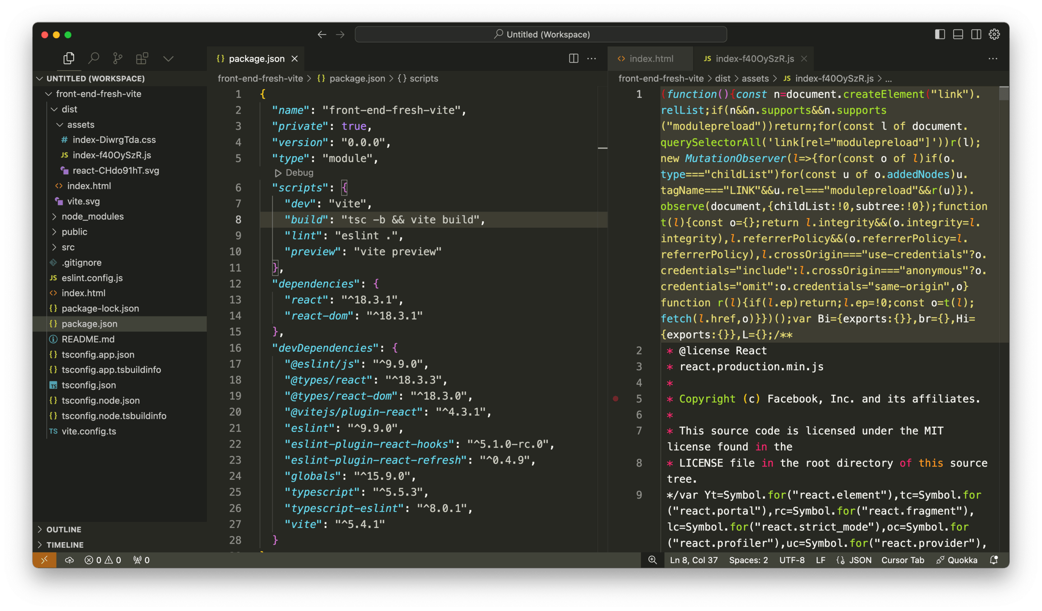This screenshot has height=611, width=1042.
Task: Toggle the secondary side bar layout icon
Action: [976, 34]
